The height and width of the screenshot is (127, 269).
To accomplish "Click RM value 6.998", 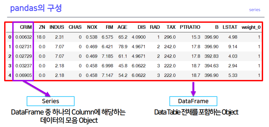I will (107, 66).
